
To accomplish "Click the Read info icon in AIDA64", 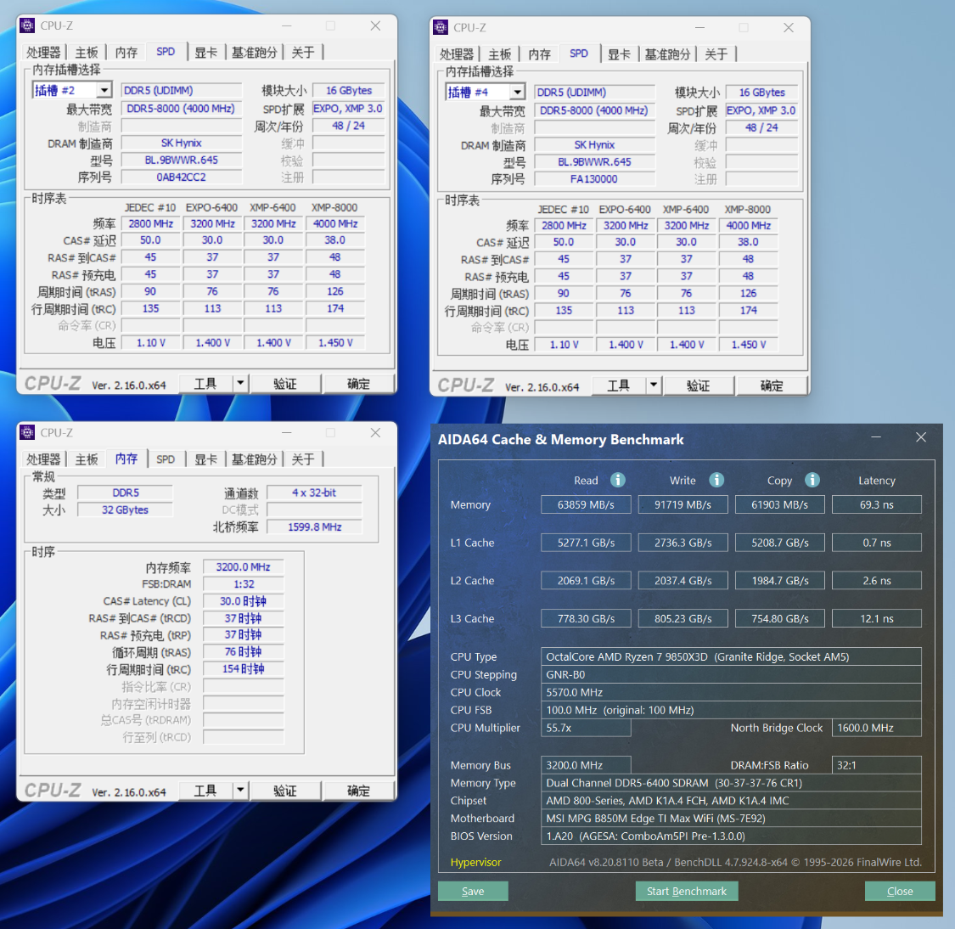I will tap(618, 480).
